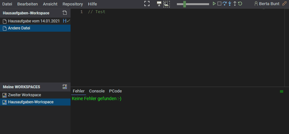
Task: Click the green Run program play button
Action: pyautogui.click(x=214, y=4)
